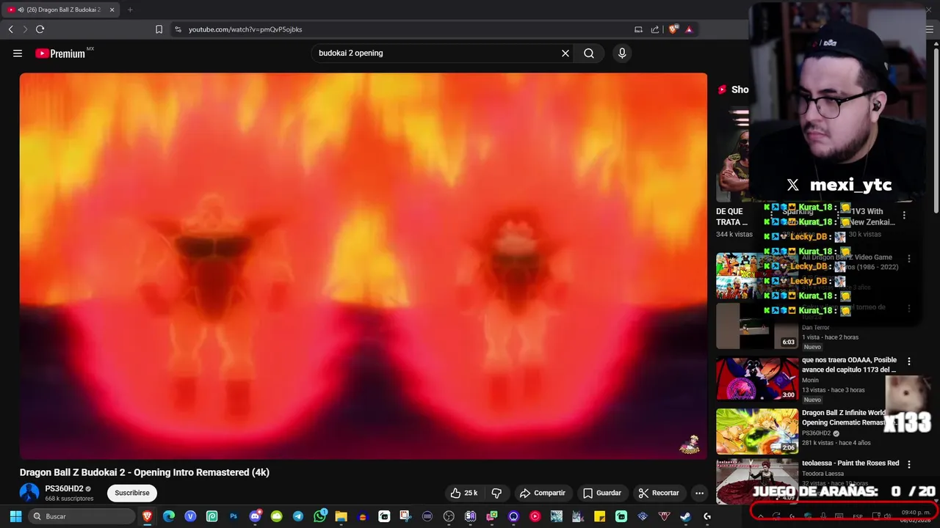Open picture-in-picture icon in address bar
This screenshot has height=528, width=940.
tap(638, 29)
